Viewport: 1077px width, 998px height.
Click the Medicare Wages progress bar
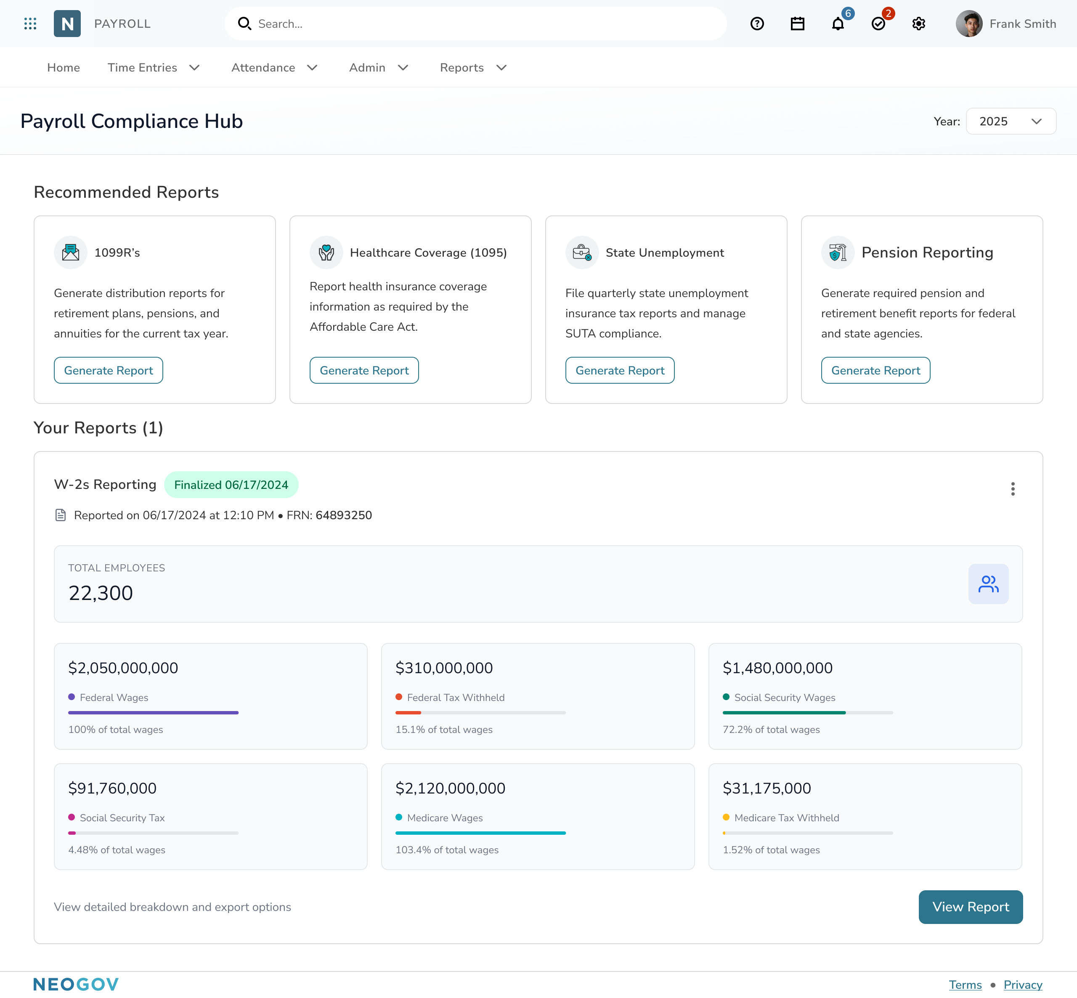(x=480, y=833)
